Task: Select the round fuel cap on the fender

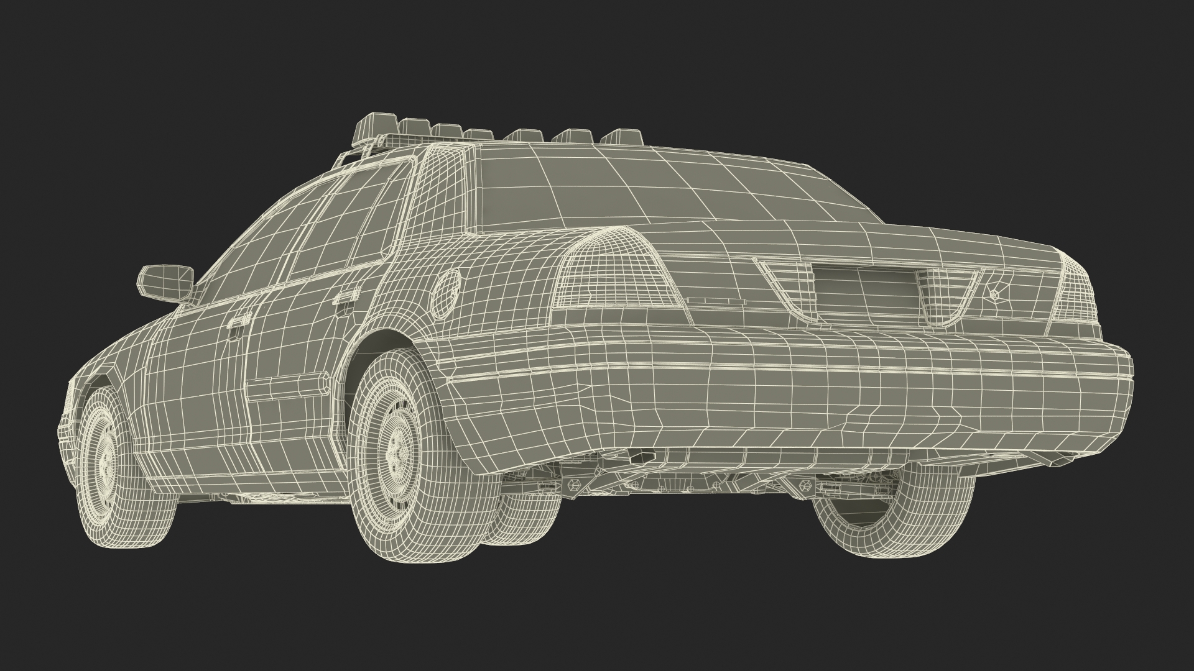Action: point(445,293)
